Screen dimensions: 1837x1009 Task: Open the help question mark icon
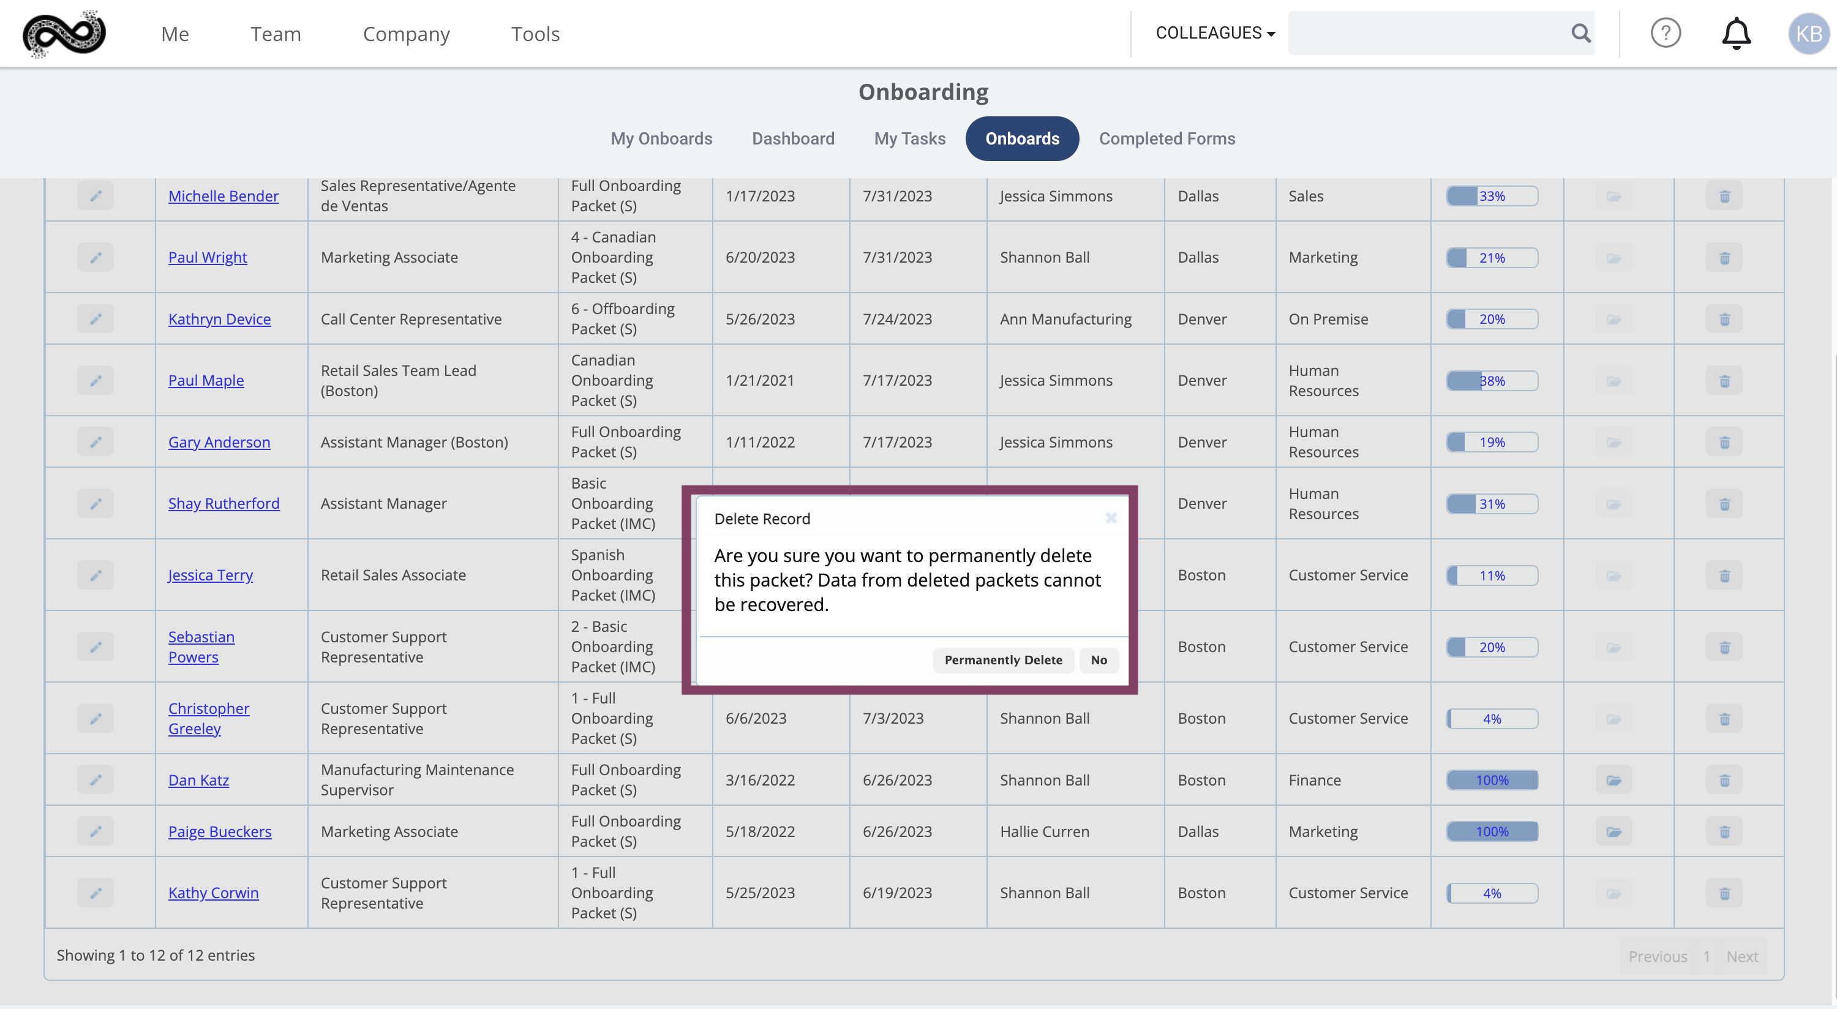click(1665, 33)
